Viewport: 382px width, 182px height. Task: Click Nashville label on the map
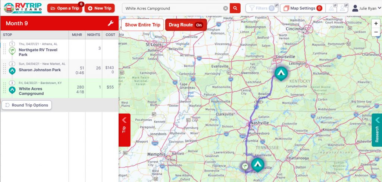[260, 123]
